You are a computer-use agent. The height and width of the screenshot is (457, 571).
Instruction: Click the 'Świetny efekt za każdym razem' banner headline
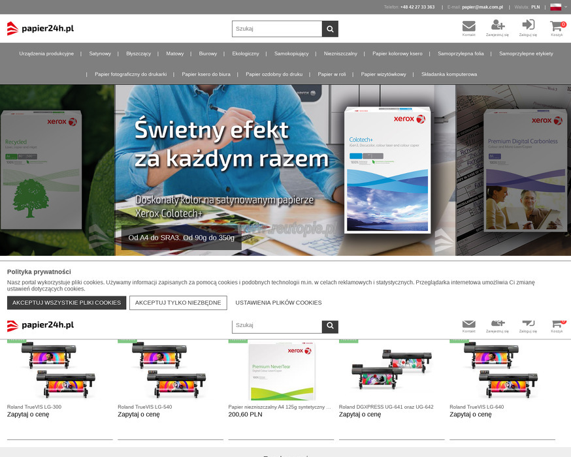232,144
